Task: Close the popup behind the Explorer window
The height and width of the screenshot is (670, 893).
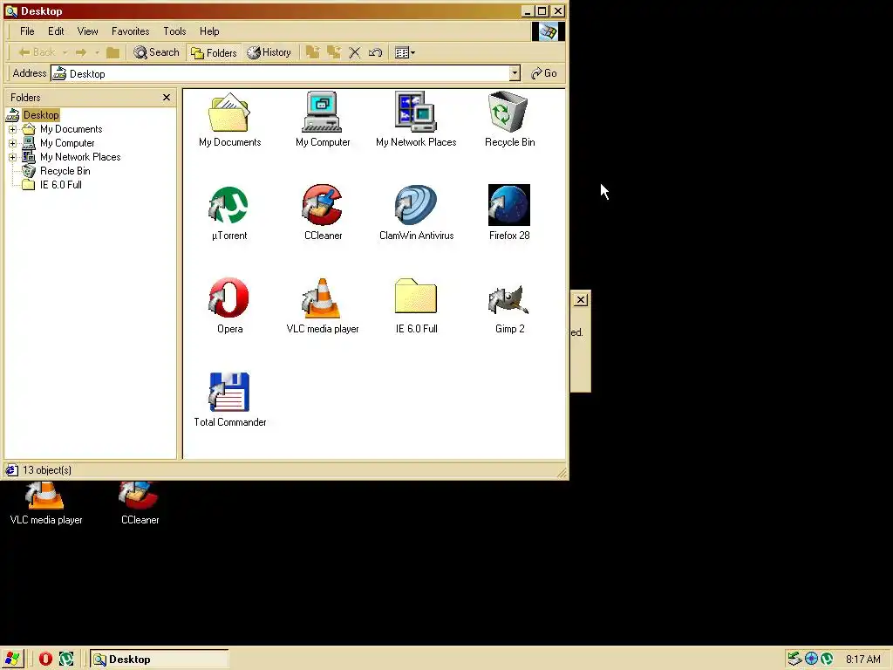Action: [x=580, y=300]
